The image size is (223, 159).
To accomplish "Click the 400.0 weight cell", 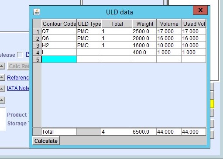I will click(x=144, y=52).
